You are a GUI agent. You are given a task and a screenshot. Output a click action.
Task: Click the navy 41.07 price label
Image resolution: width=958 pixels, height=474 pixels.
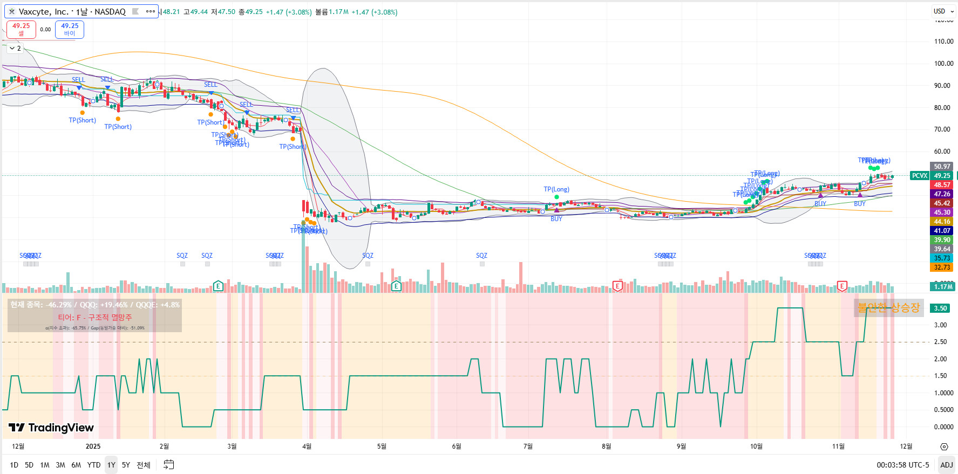tap(942, 231)
